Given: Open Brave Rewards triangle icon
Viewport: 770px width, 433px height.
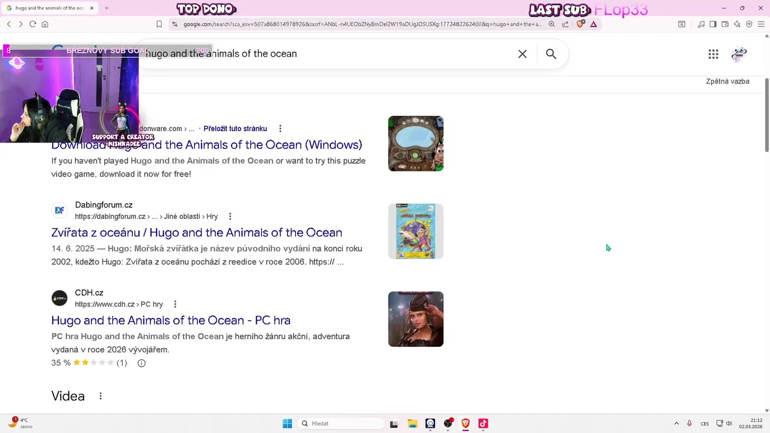Looking at the screenshot, I should click(x=593, y=24).
